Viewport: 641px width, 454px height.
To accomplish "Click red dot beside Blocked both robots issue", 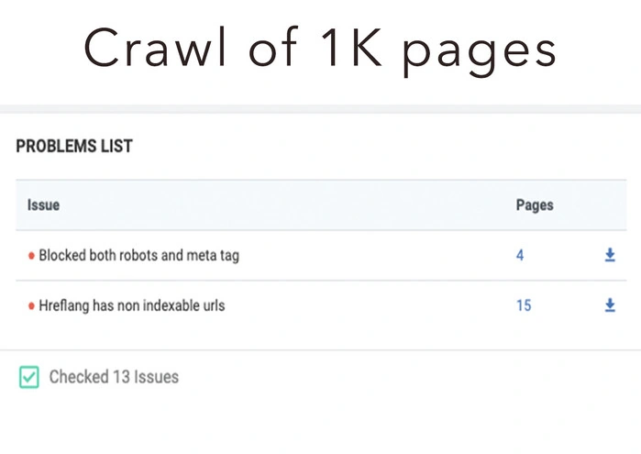I will 32,256.
